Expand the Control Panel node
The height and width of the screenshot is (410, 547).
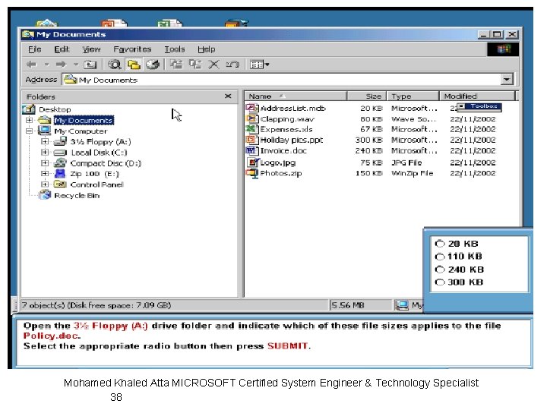click(x=45, y=184)
